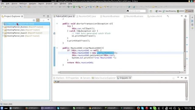Toggle Link with Editor in Project Explorer
Viewport: 195px width, 110px height.
pos(38,20)
